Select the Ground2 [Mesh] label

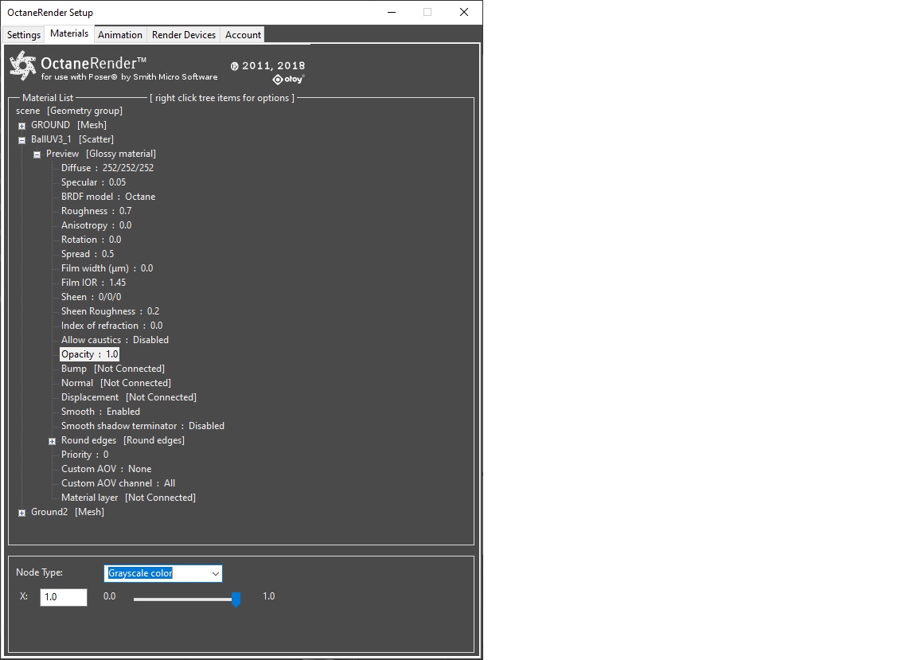(x=67, y=512)
